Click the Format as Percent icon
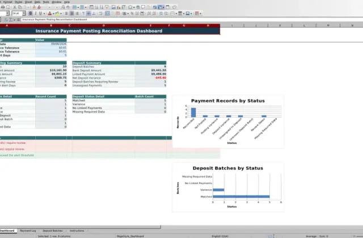Viewport: 363px width, 238px height. click(132, 14)
